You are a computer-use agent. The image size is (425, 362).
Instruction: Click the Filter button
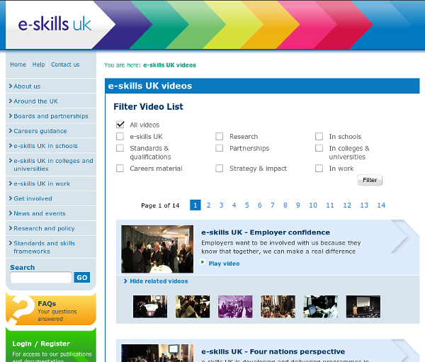coord(370,180)
